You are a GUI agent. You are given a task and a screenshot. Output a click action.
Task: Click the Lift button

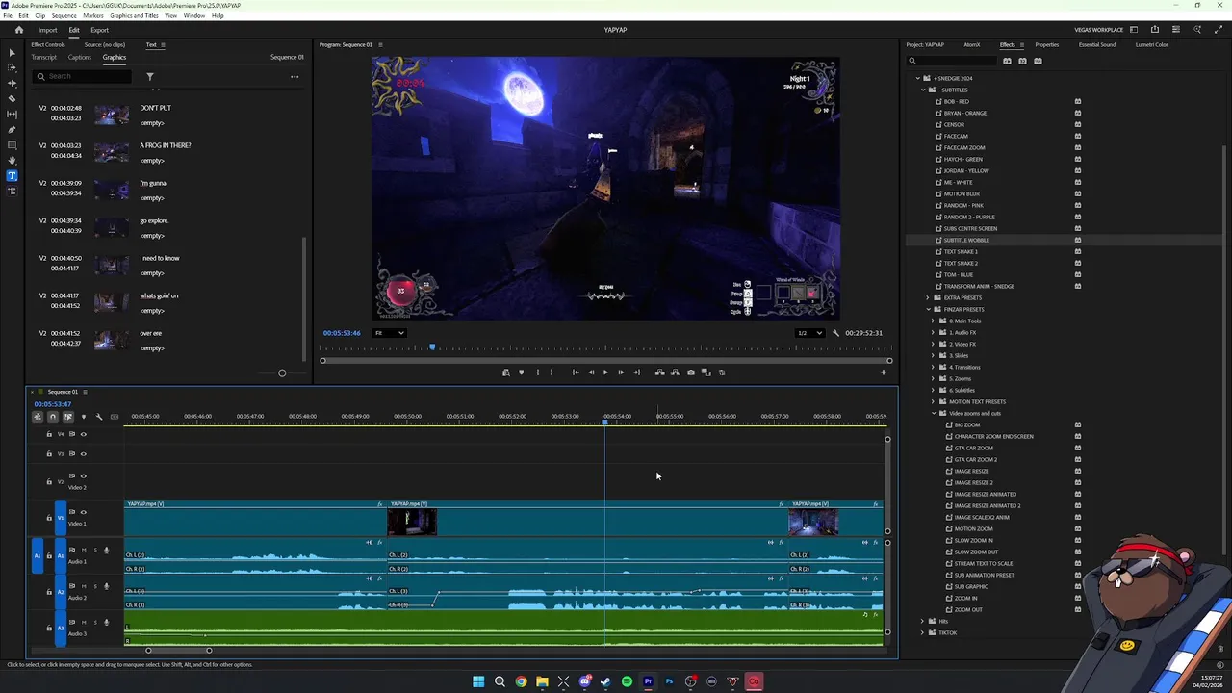[x=659, y=372]
